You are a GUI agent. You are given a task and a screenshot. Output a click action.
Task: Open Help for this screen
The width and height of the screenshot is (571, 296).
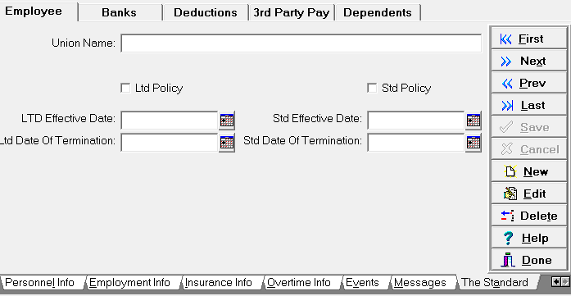click(x=529, y=238)
